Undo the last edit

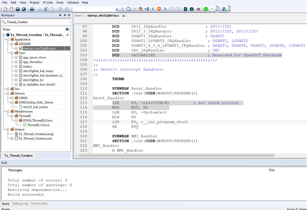click(x=61, y=9)
